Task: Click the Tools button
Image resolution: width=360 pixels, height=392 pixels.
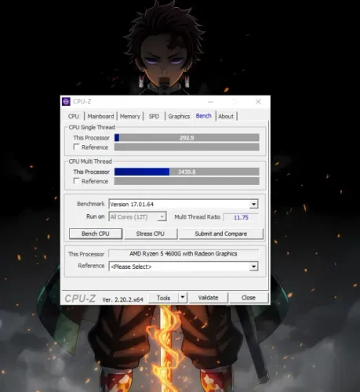Action: pyautogui.click(x=164, y=298)
